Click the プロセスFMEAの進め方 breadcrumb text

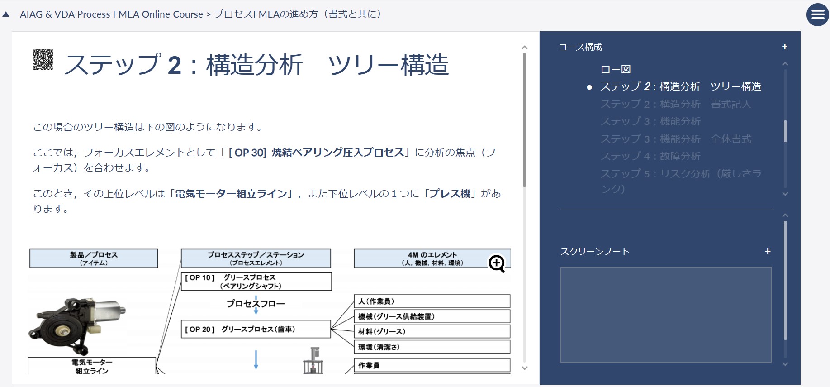[299, 14]
